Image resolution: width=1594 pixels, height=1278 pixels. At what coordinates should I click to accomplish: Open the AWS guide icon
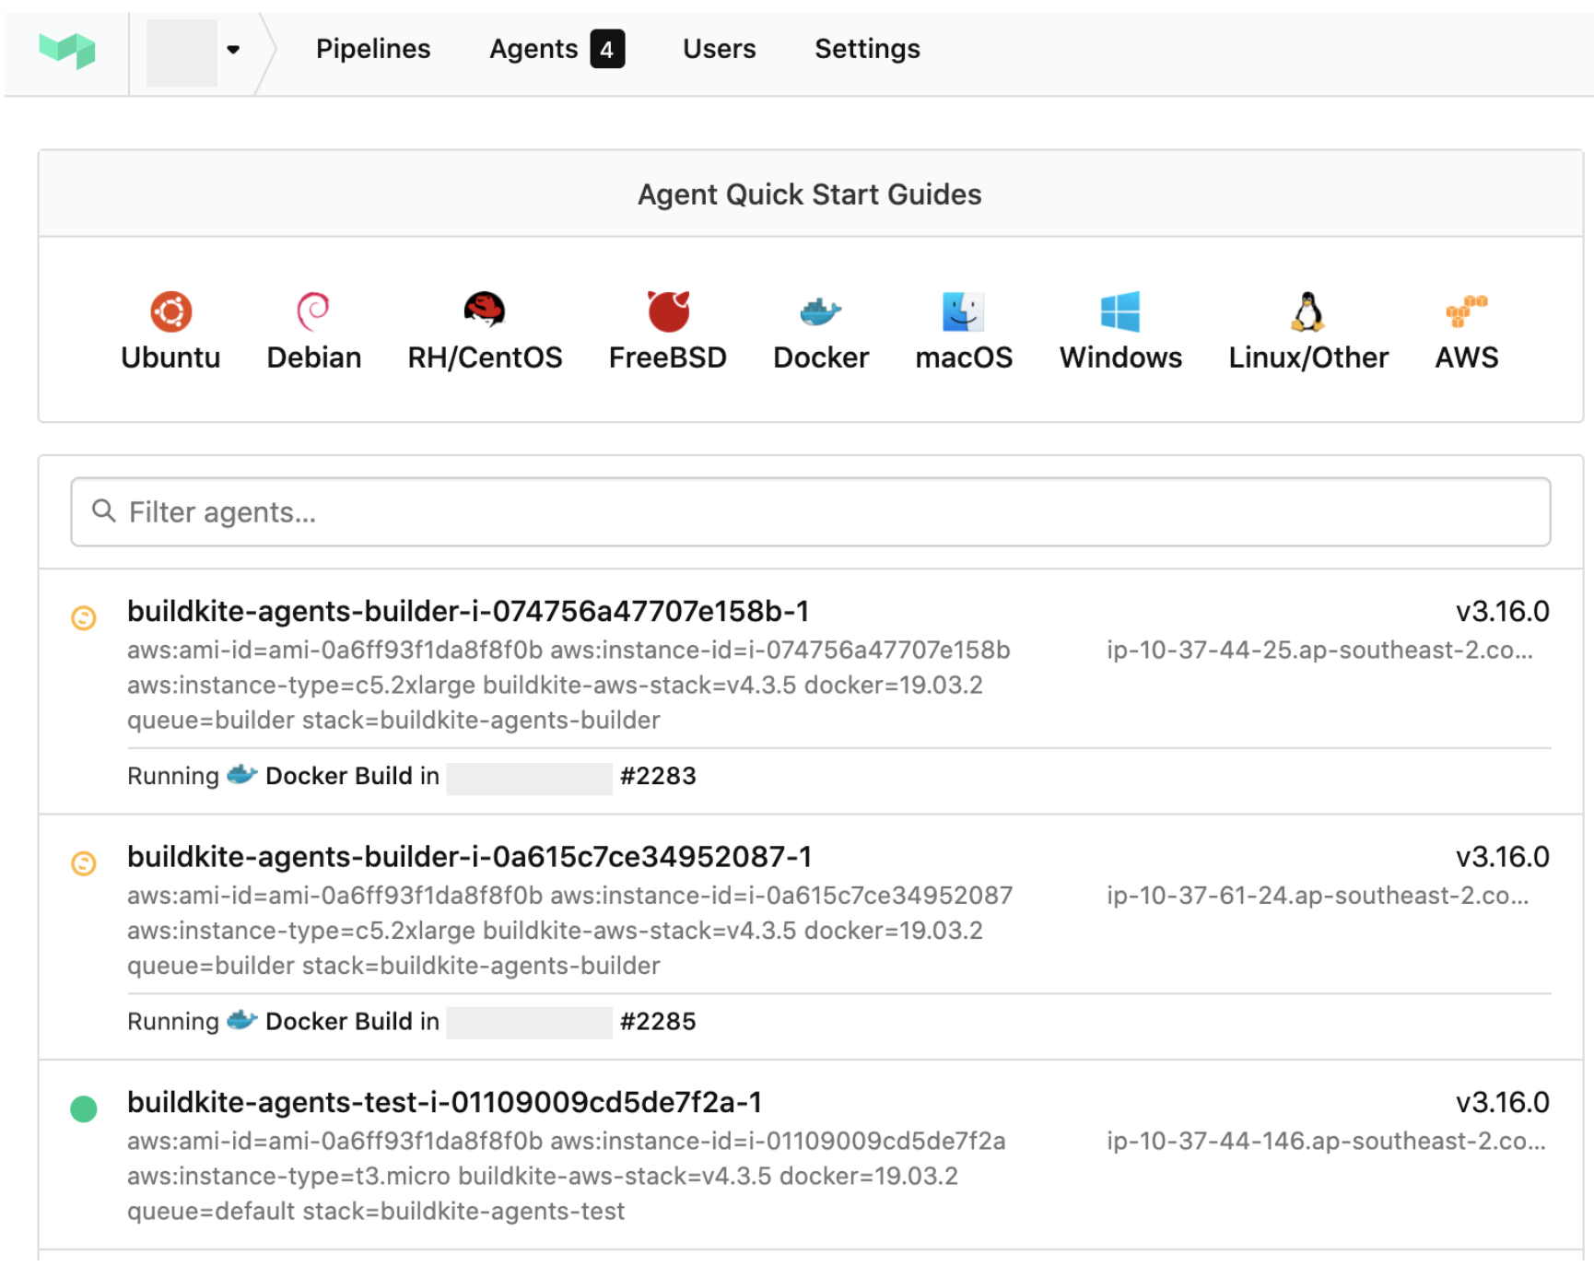tap(1466, 311)
